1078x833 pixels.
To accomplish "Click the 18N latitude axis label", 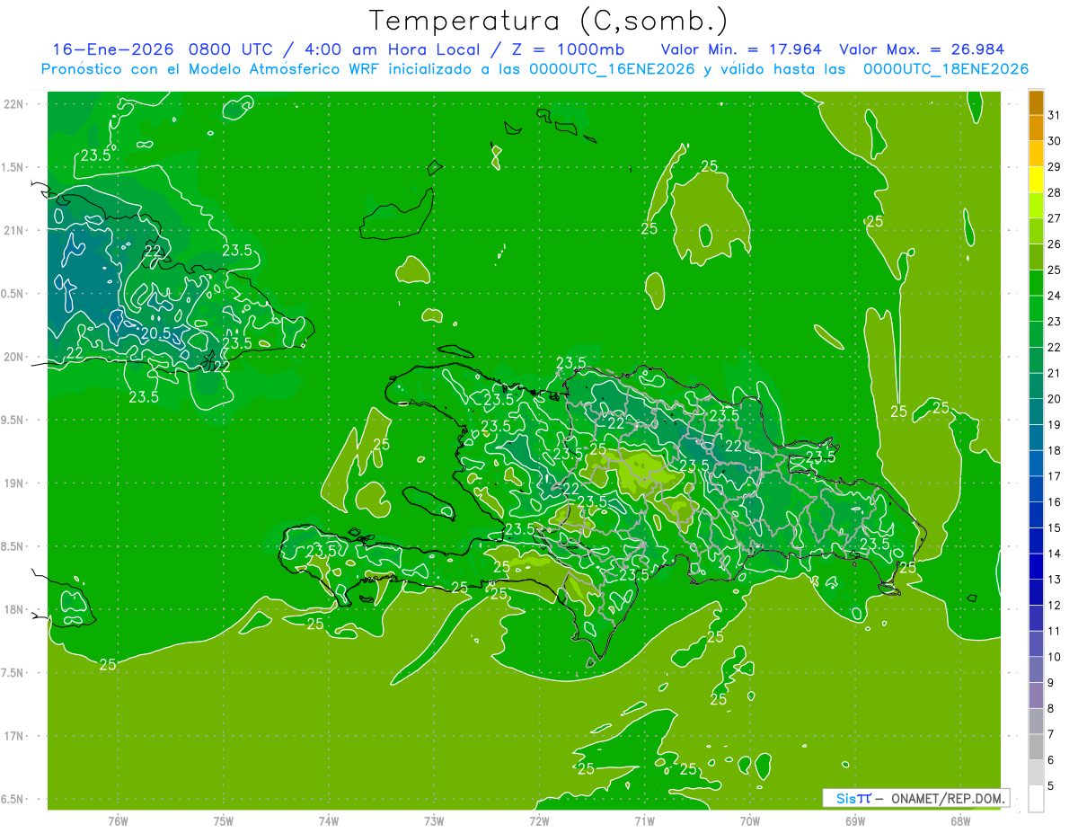I will (x=13, y=609).
